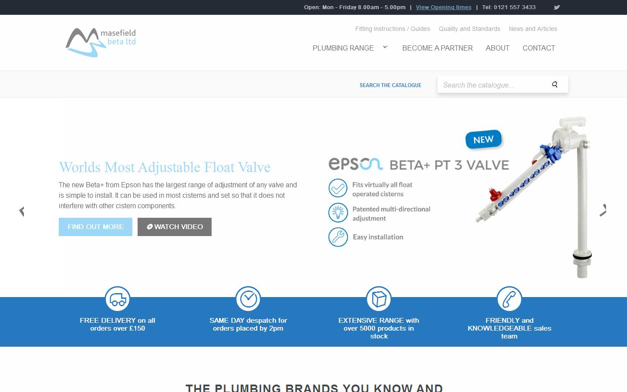The height and width of the screenshot is (392, 627).
Task: Click the masefield beta ltd logo
Action: 100,42
